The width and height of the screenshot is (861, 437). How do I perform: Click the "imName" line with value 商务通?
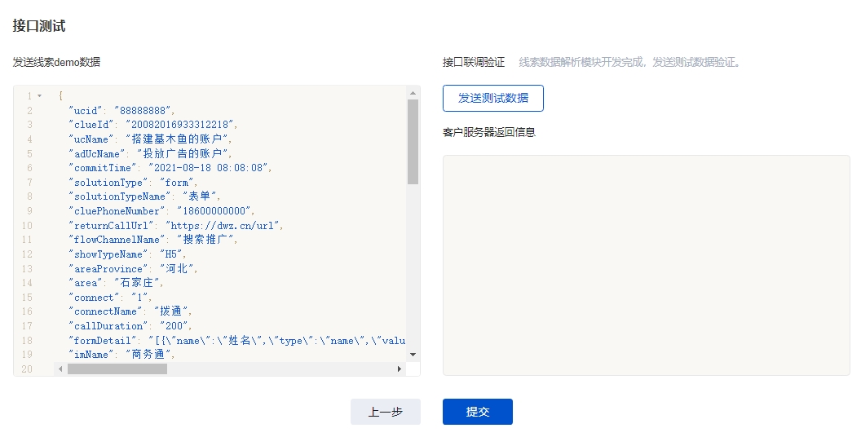[x=122, y=355]
